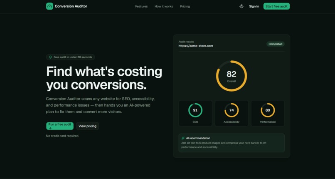Go to How it works section

pos(164,6)
